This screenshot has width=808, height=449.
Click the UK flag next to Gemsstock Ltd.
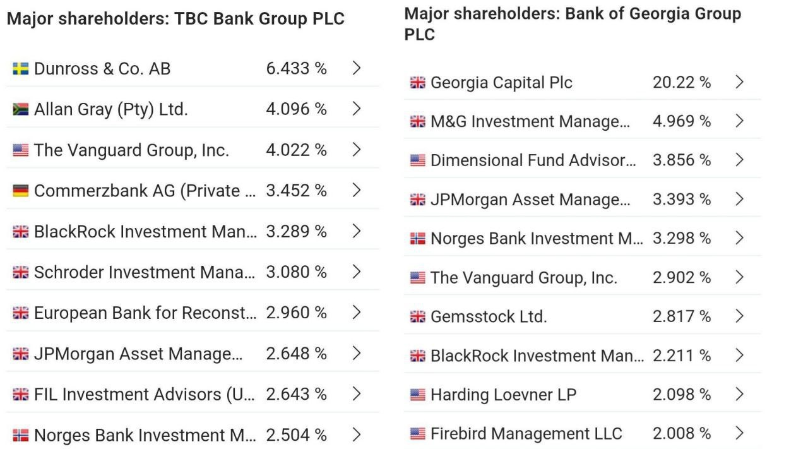tap(417, 317)
